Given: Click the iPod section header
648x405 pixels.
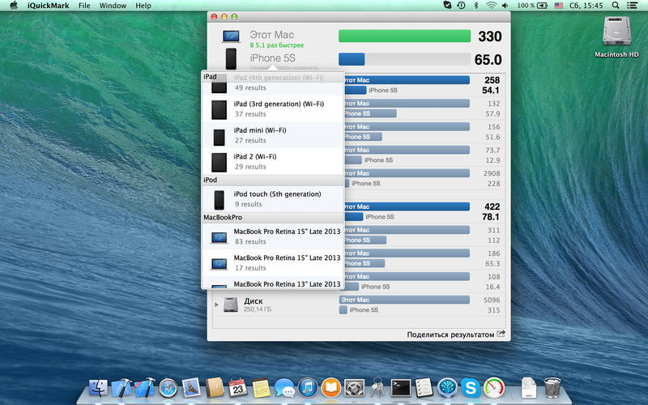Looking at the screenshot, I should 273,180.
